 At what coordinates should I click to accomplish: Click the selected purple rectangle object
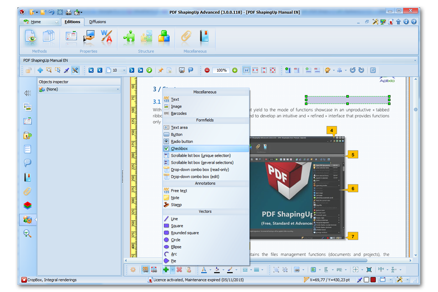(x=348, y=100)
